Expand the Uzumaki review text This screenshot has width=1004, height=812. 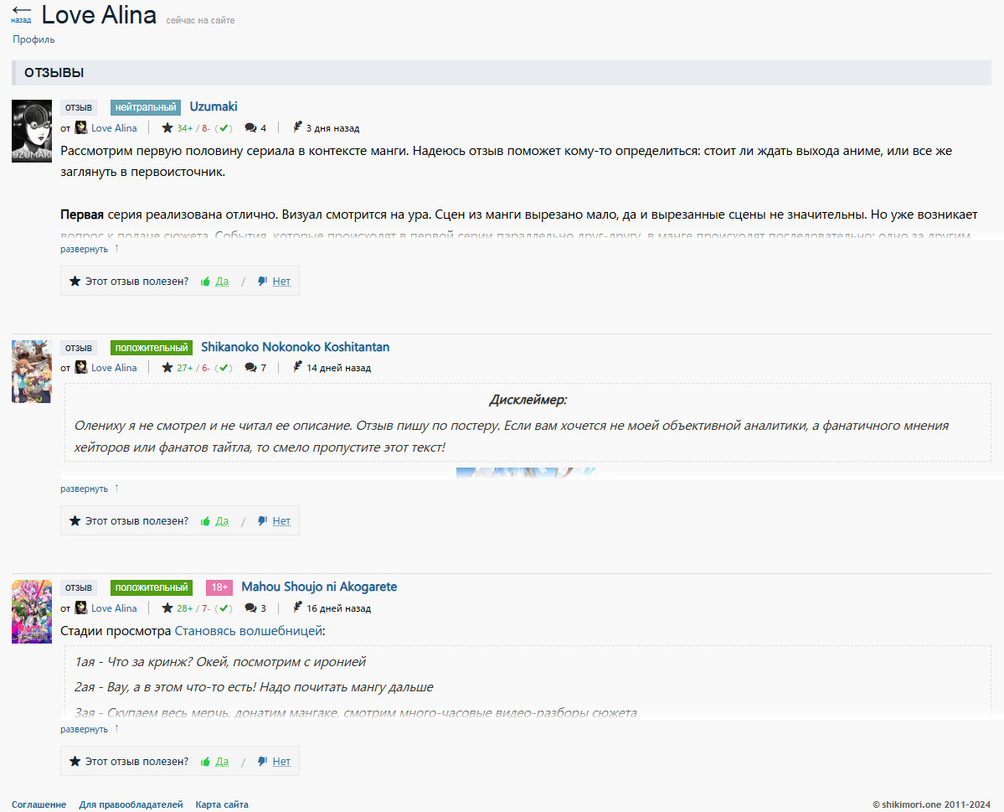click(84, 249)
